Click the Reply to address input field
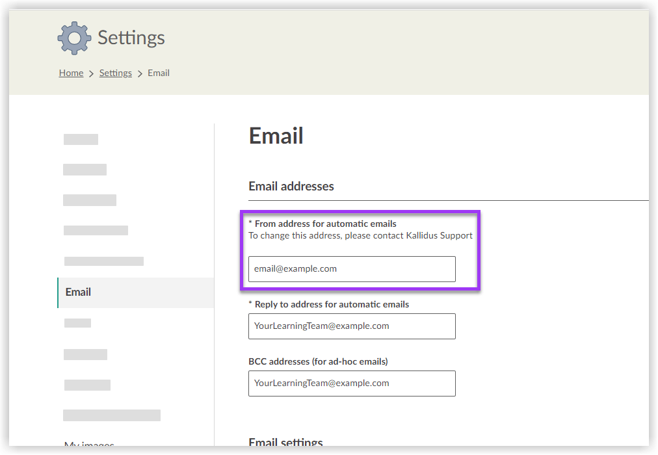This screenshot has height=455, width=658. point(351,326)
